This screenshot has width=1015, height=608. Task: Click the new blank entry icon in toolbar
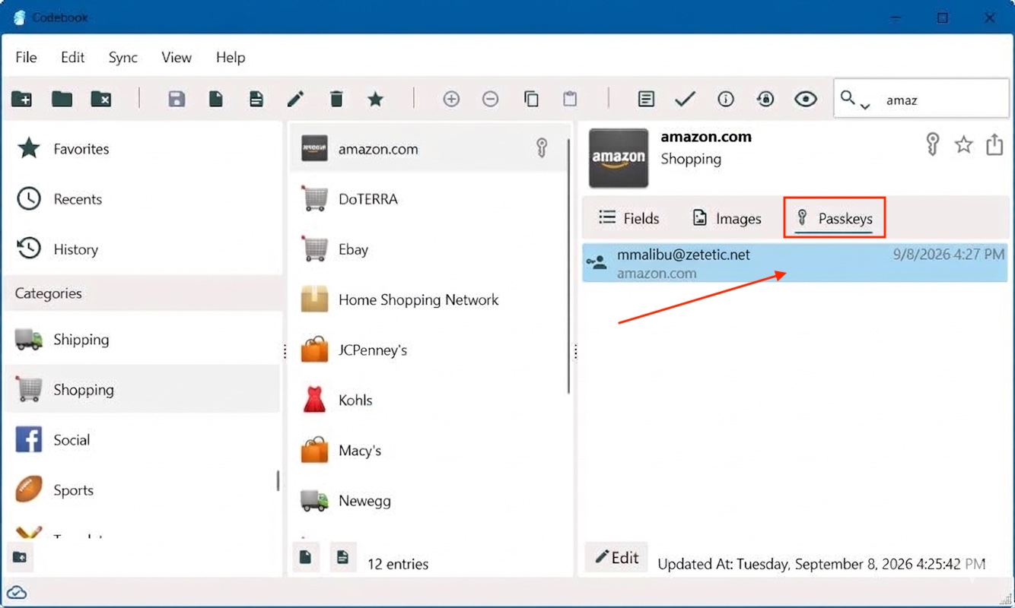pos(216,99)
